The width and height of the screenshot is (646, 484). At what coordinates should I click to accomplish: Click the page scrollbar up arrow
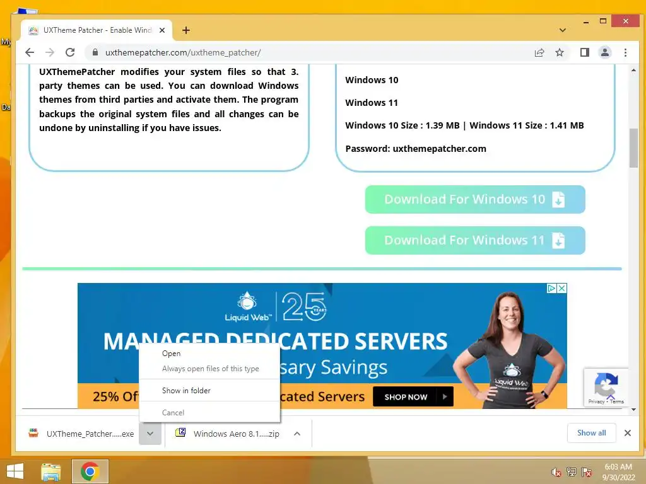tap(633, 70)
